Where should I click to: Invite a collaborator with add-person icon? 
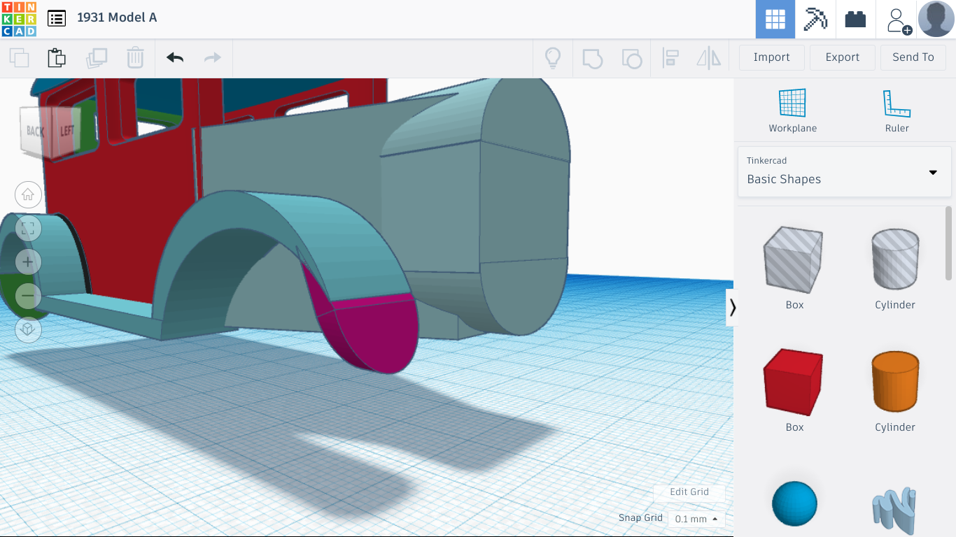898,20
